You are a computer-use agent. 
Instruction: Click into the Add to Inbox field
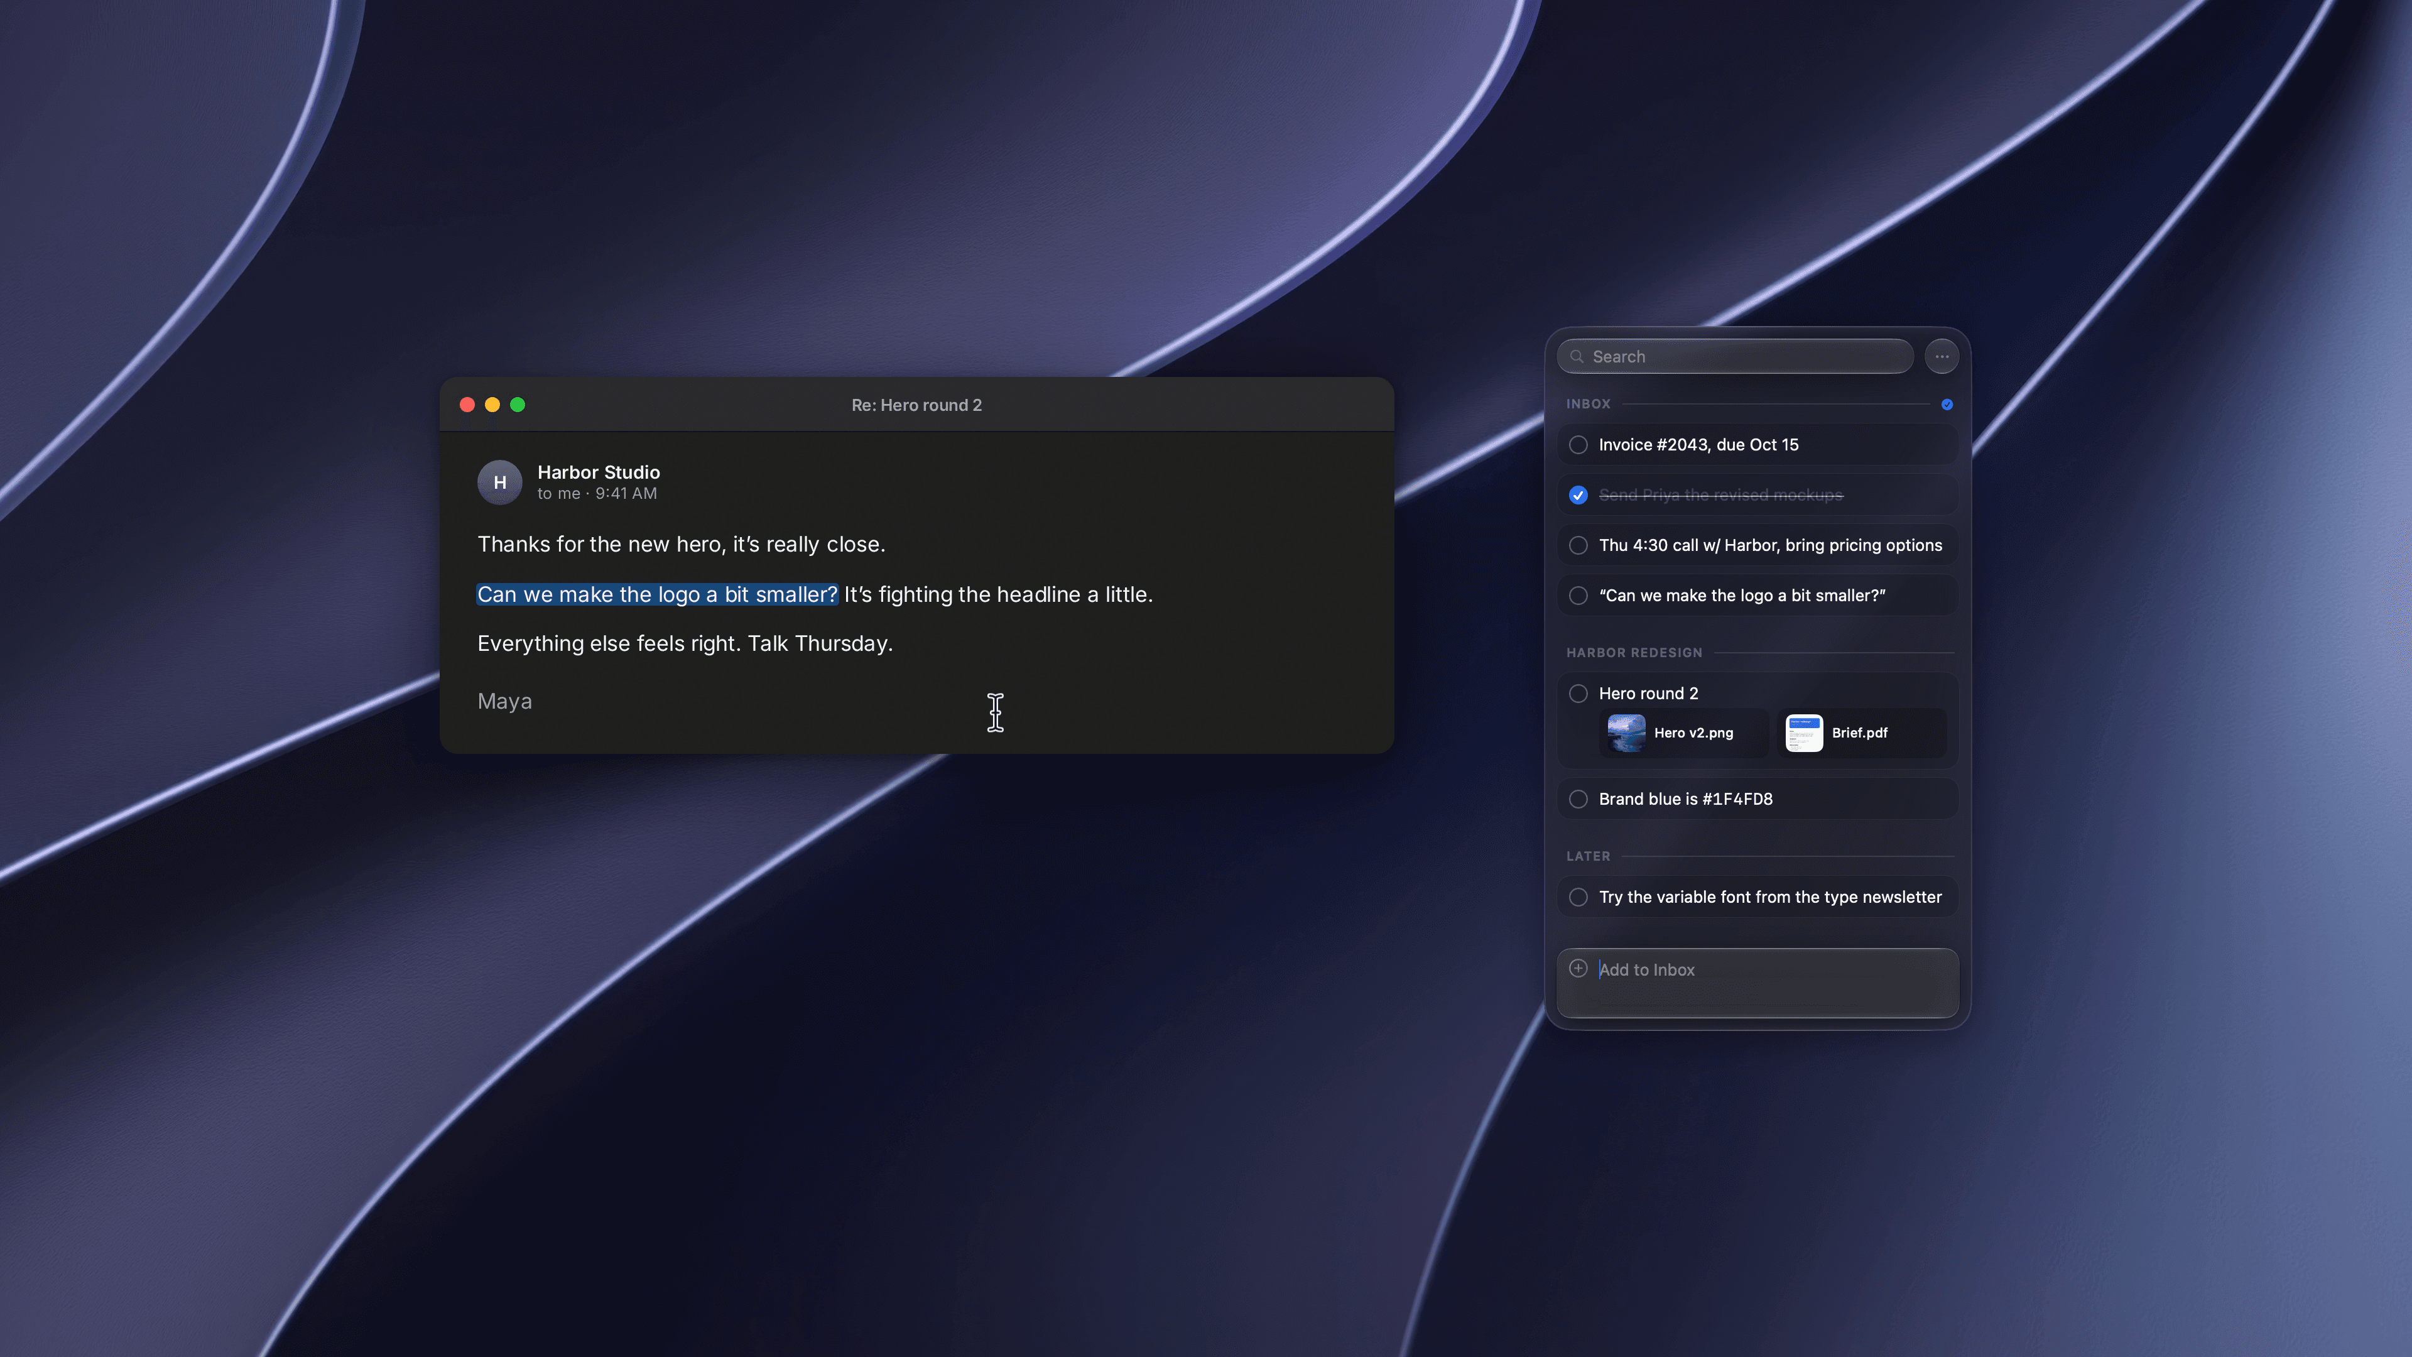1757,983
